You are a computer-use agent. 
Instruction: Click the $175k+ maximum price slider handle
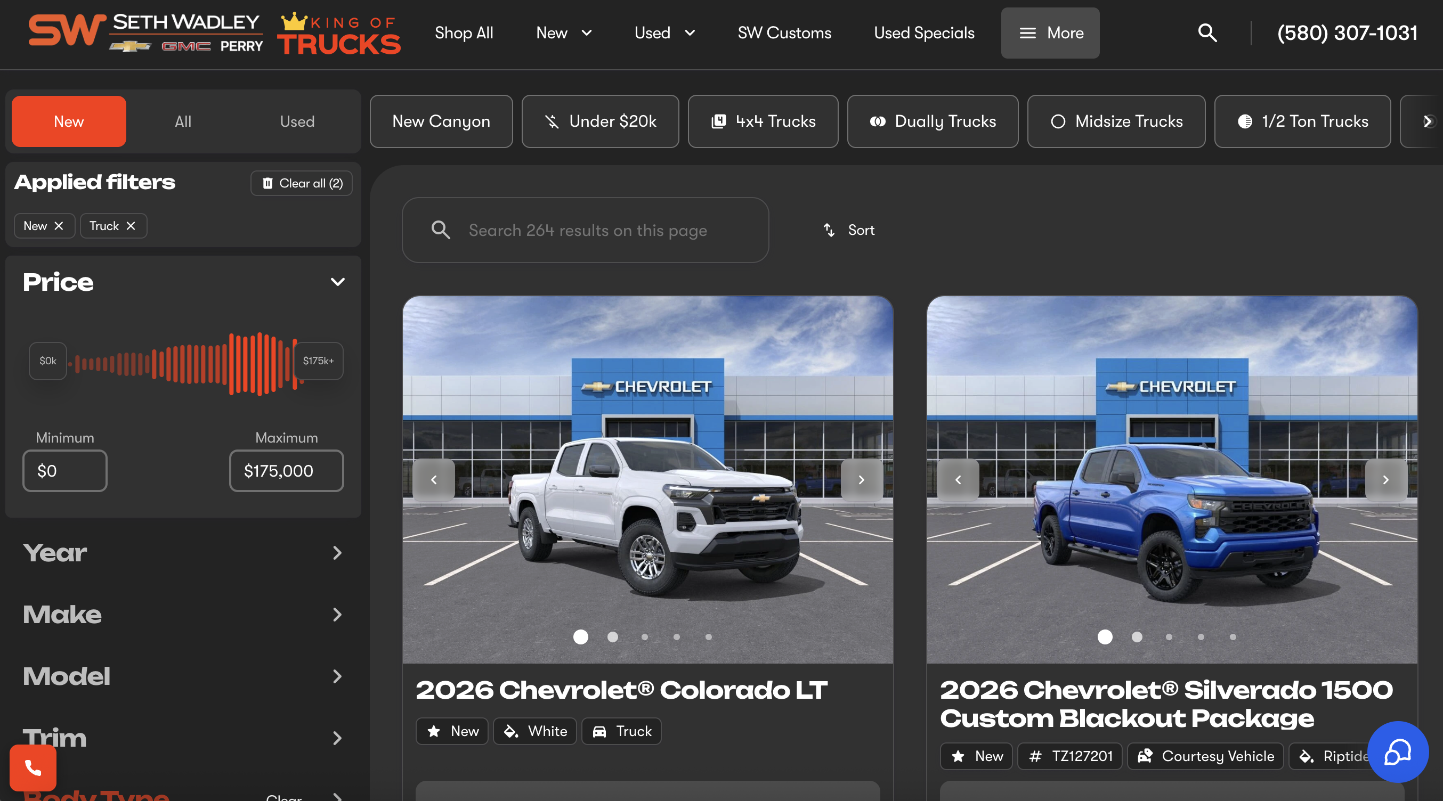point(318,361)
